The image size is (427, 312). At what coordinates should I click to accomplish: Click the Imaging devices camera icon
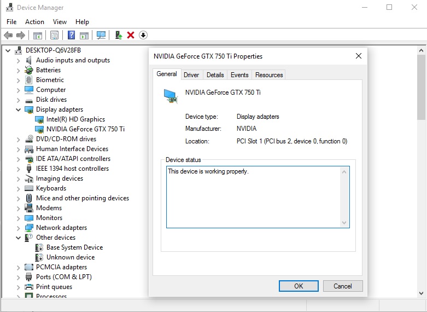coord(29,178)
